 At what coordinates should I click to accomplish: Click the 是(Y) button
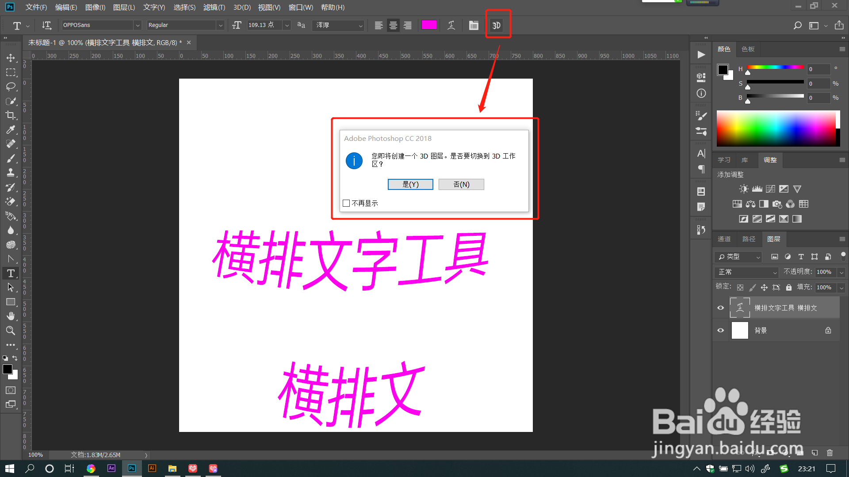coord(410,184)
